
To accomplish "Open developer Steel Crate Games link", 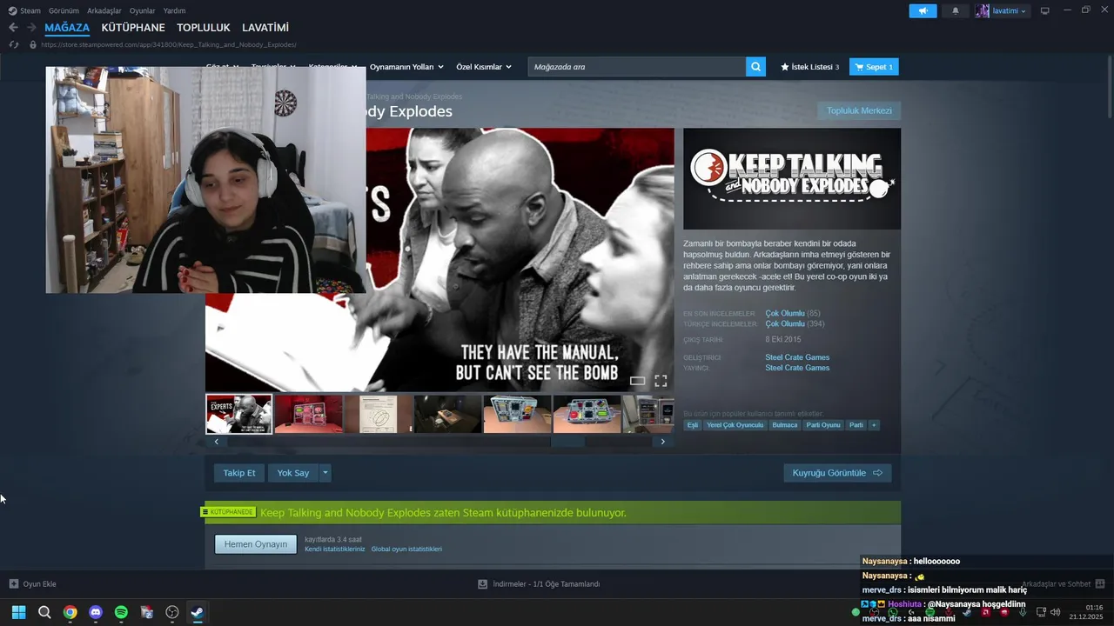I will click(x=797, y=357).
